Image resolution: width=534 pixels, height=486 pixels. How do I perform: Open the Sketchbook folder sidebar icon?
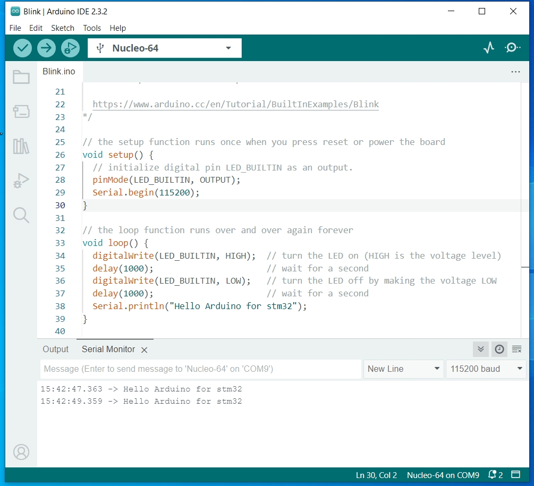point(21,77)
